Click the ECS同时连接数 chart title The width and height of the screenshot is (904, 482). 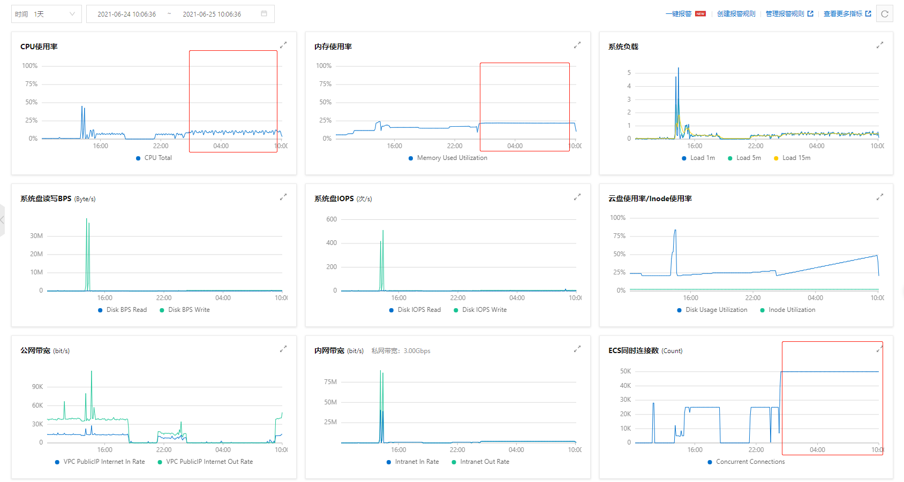(634, 350)
